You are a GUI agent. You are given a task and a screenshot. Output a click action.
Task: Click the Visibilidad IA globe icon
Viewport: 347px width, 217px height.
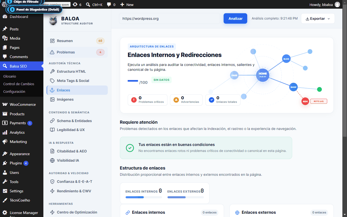tap(52, 160)
